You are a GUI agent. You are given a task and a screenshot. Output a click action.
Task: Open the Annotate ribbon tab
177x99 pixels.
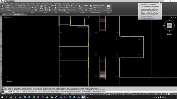point(17,3)
